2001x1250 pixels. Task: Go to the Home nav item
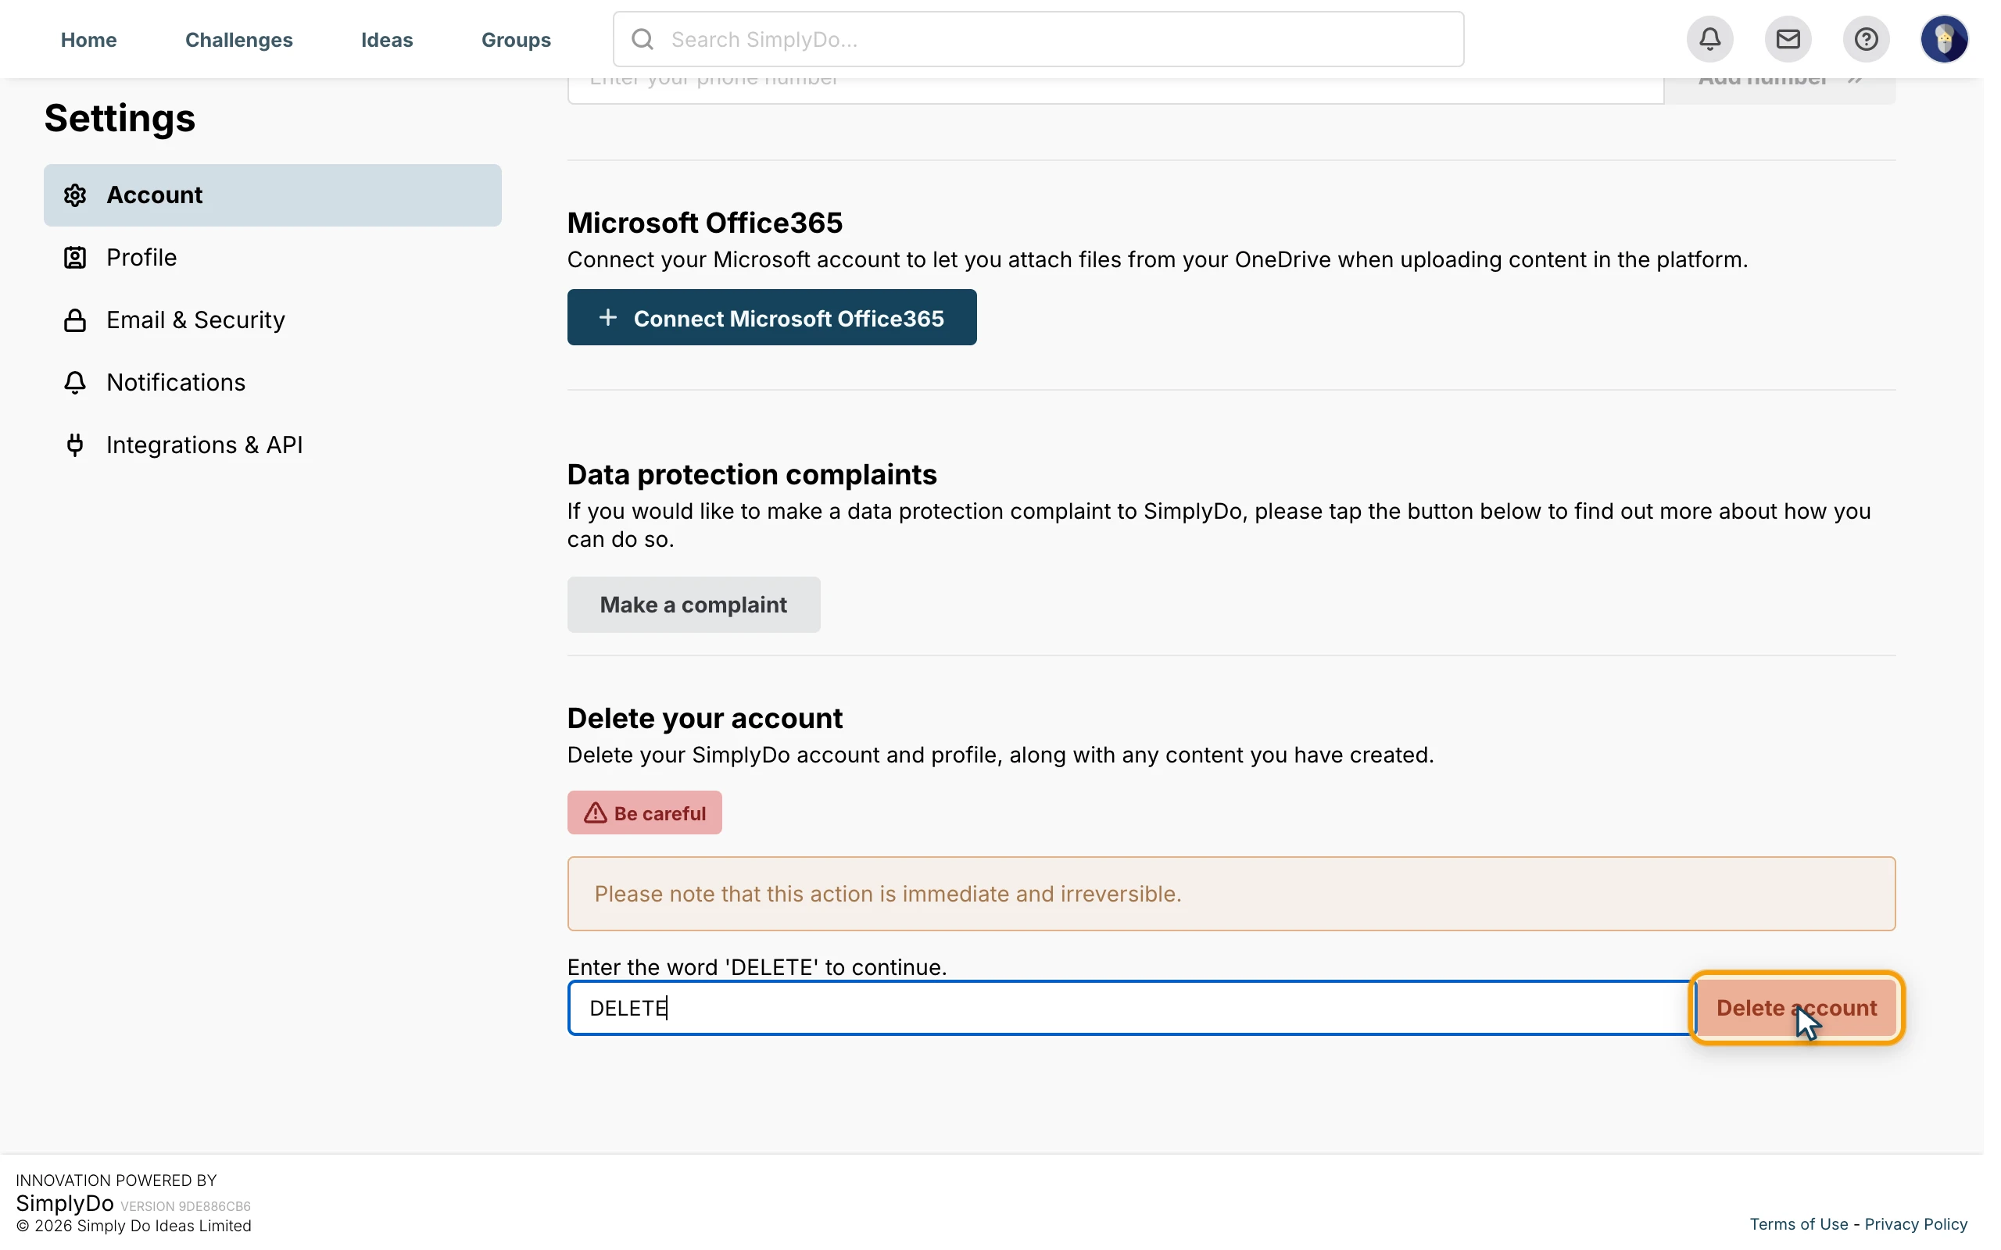(x=88, y=40)
